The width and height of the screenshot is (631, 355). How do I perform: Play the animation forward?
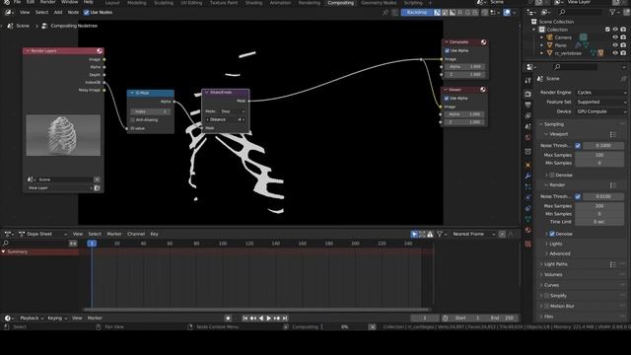(269, 318)
